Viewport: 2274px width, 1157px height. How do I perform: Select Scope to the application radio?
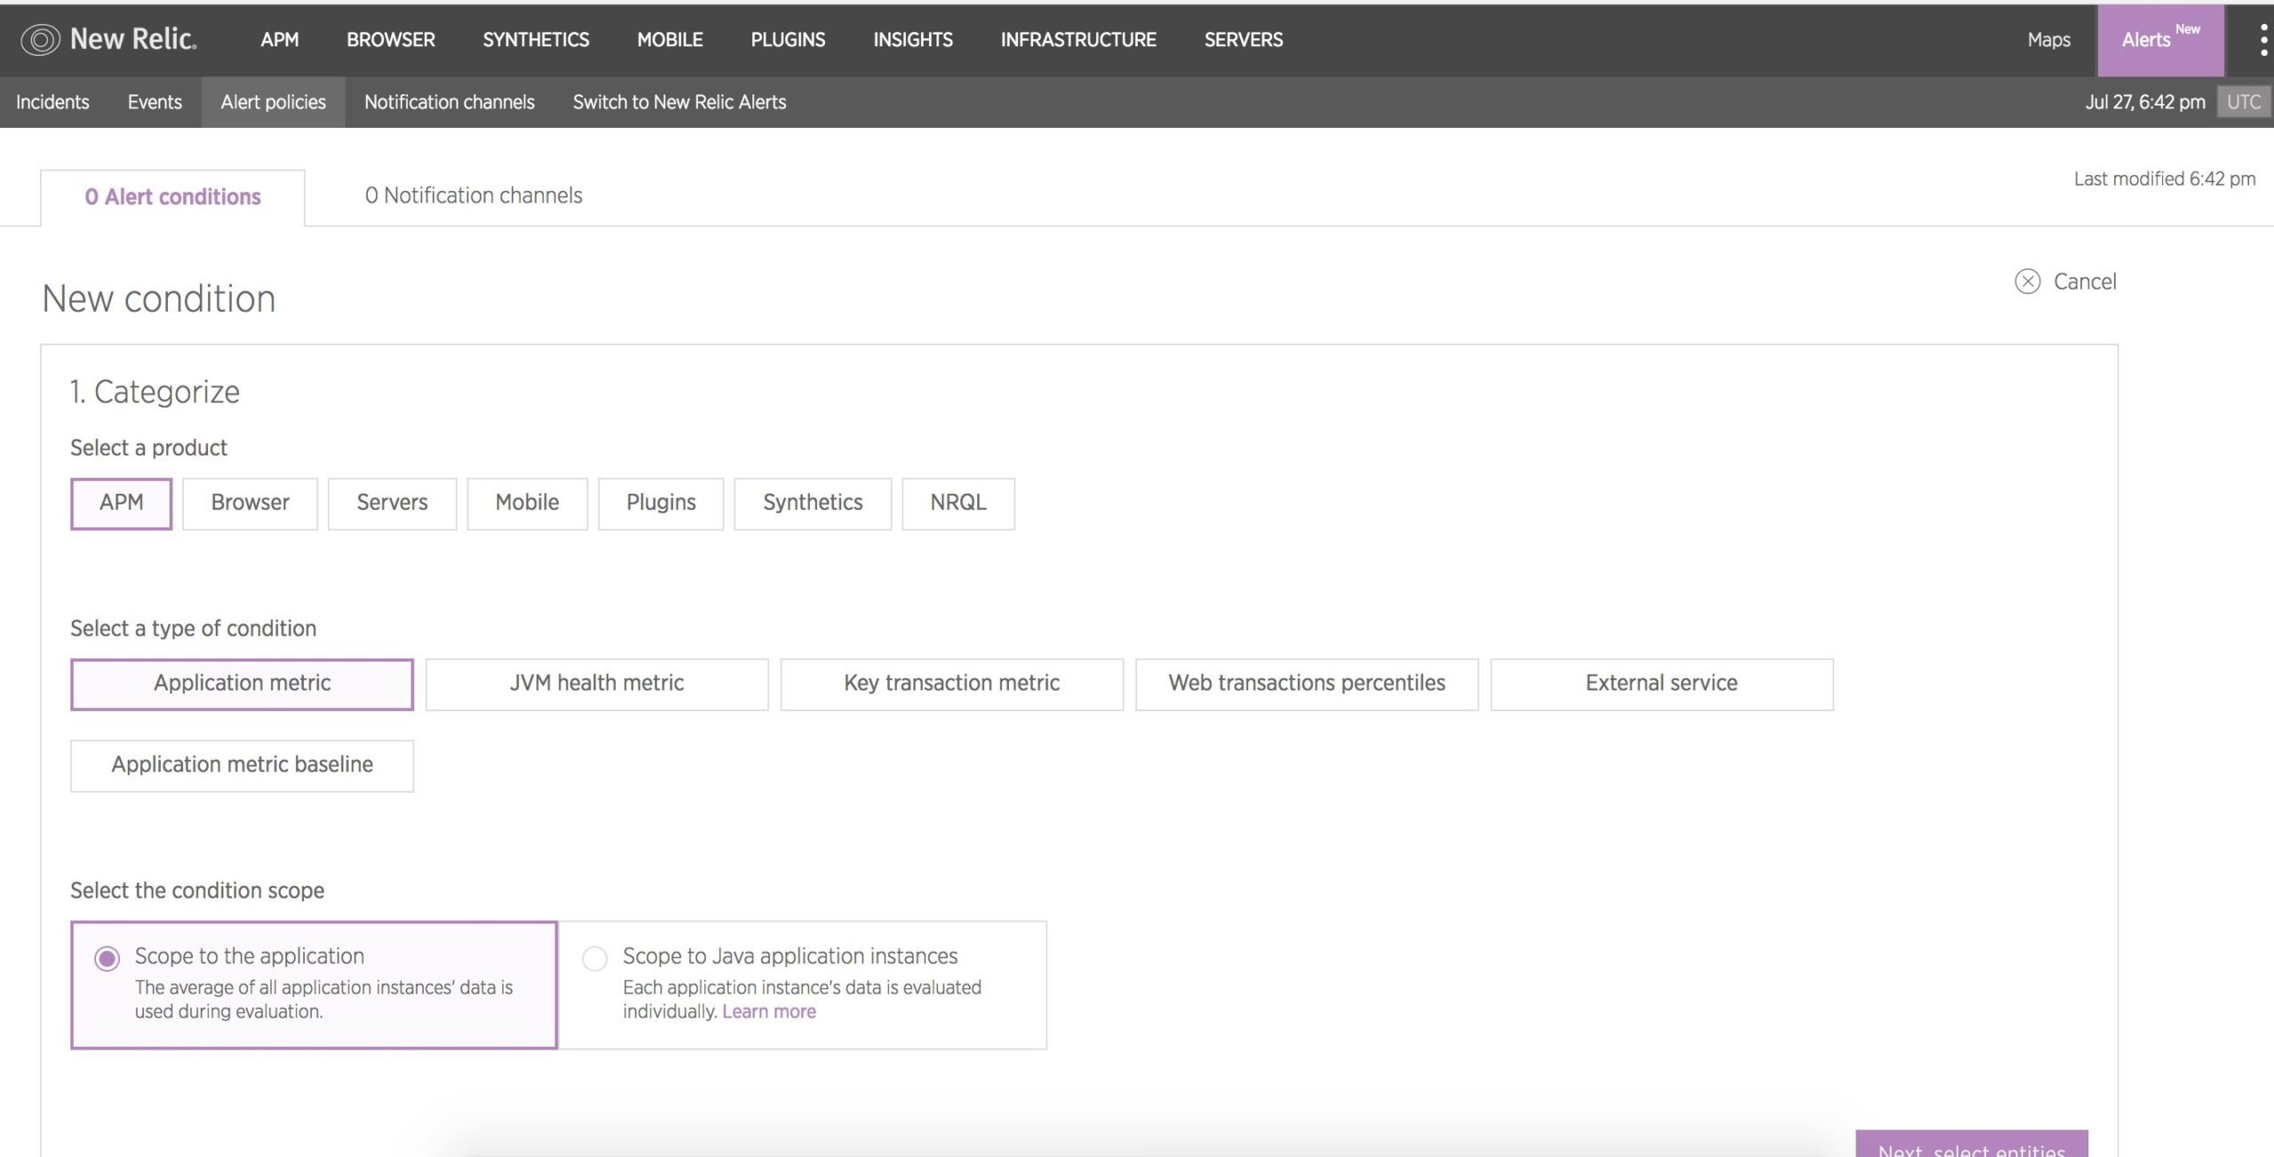pos(107,959)
